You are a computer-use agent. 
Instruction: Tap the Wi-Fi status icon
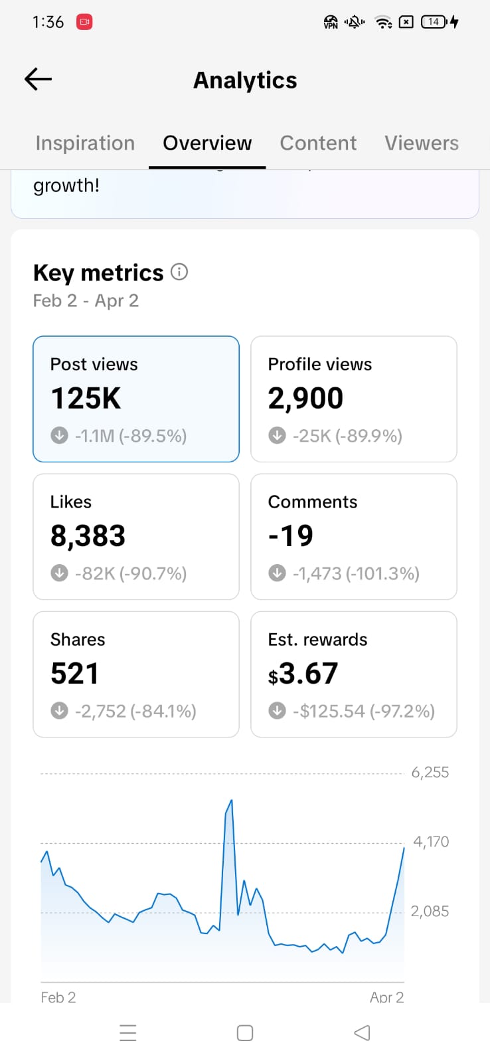[383, 22]
